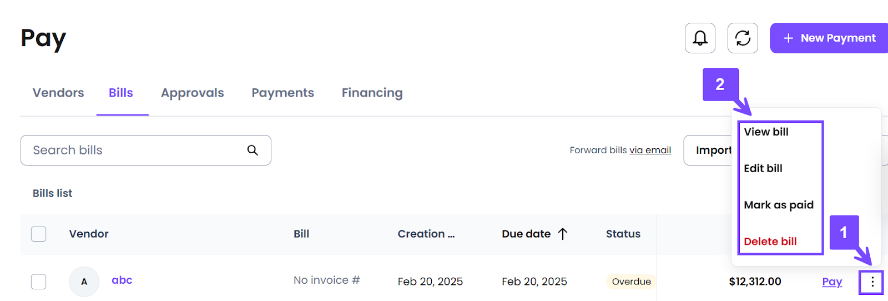This screenshot has width=888, height=301.
Task: Click the search magnifier icon
Action: coord(253,150)
